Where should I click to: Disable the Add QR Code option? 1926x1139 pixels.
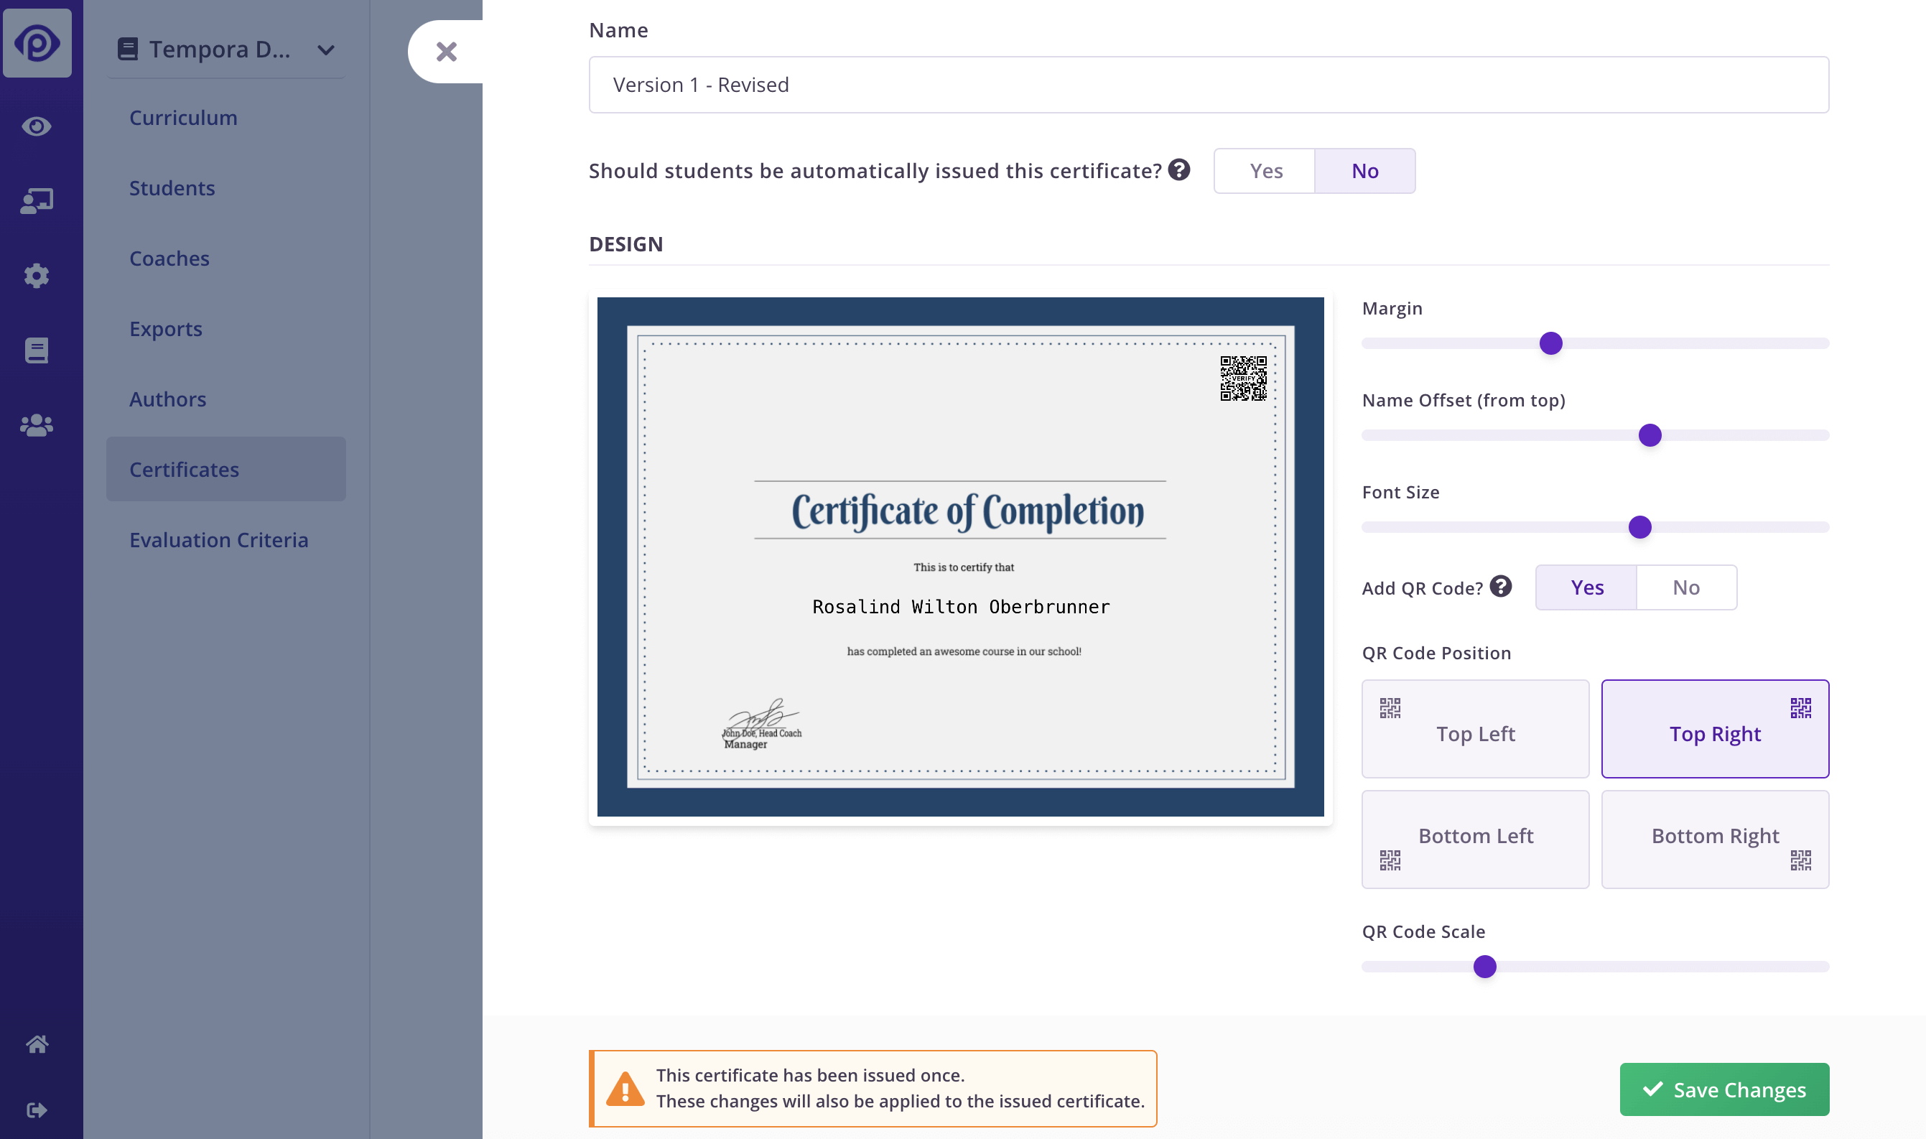coord(1685,587)
